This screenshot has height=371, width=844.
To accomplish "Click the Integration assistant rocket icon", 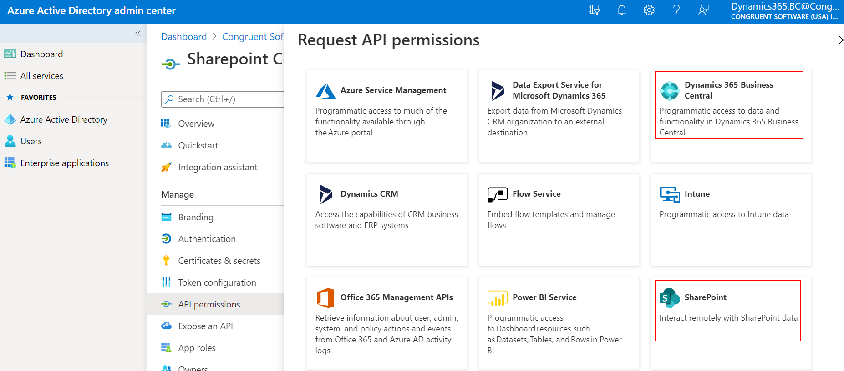I will click(x=166, y=167).
